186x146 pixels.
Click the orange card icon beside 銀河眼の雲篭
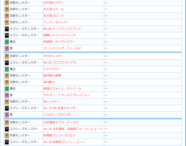point(7,76)
